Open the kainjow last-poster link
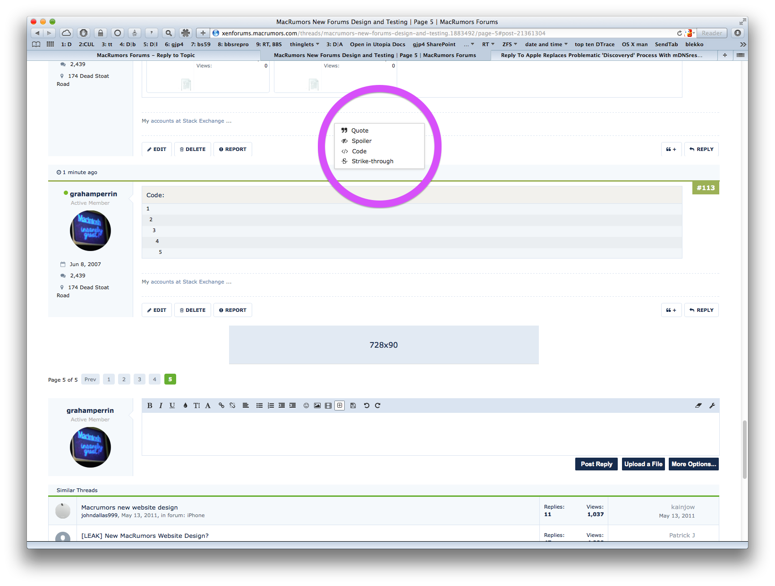This screenshot has height=586, width=775. [x=683, y=507]
